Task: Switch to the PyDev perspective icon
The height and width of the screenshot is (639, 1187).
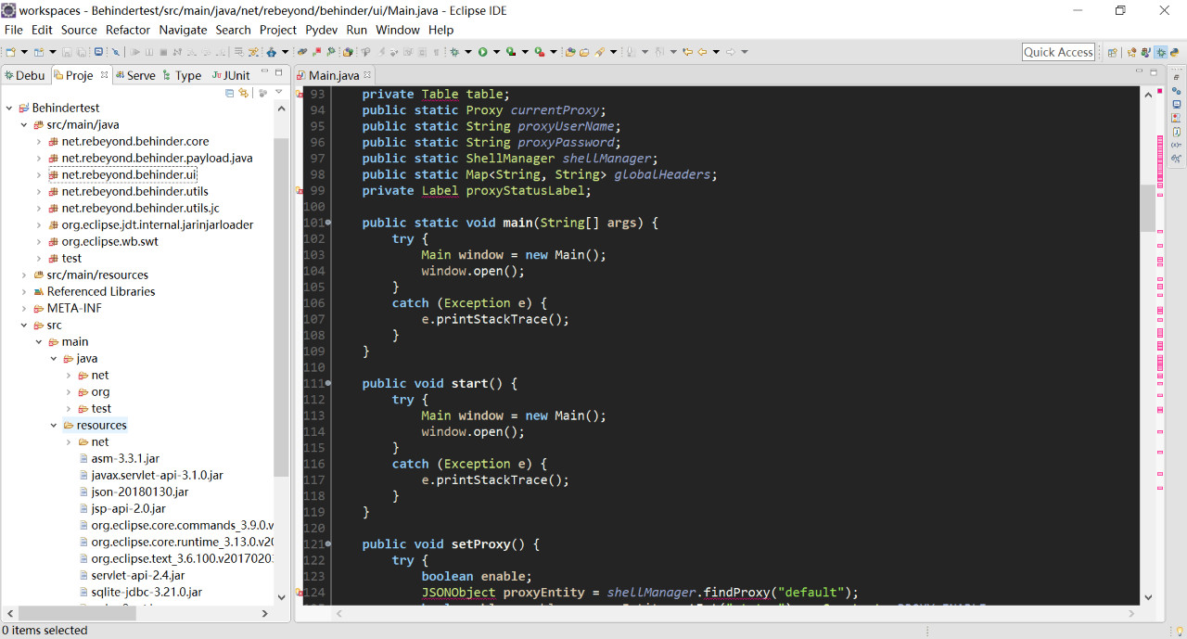Action: 1173,52
